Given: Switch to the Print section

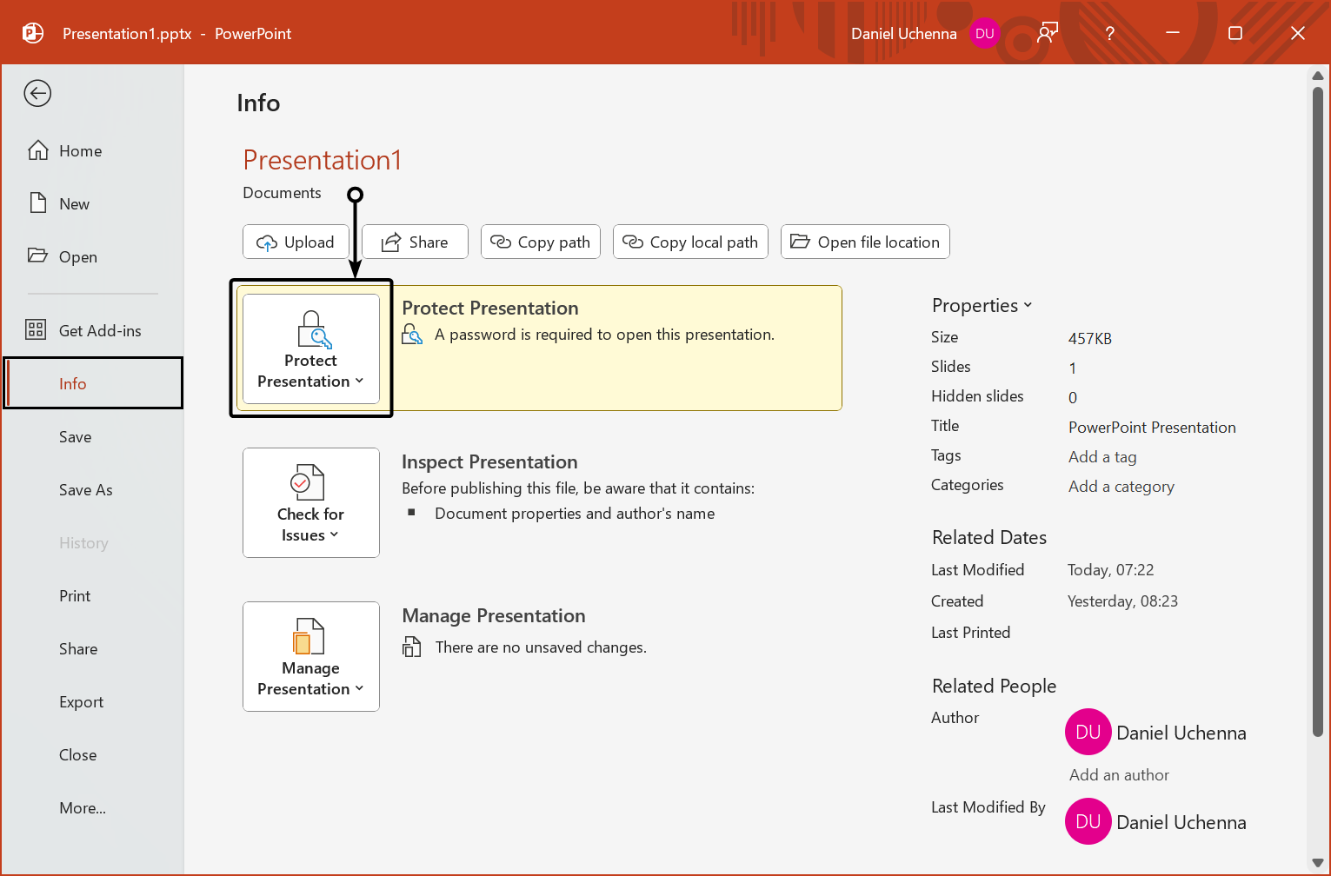Looking at the screenshot, I should click(75, 595).
